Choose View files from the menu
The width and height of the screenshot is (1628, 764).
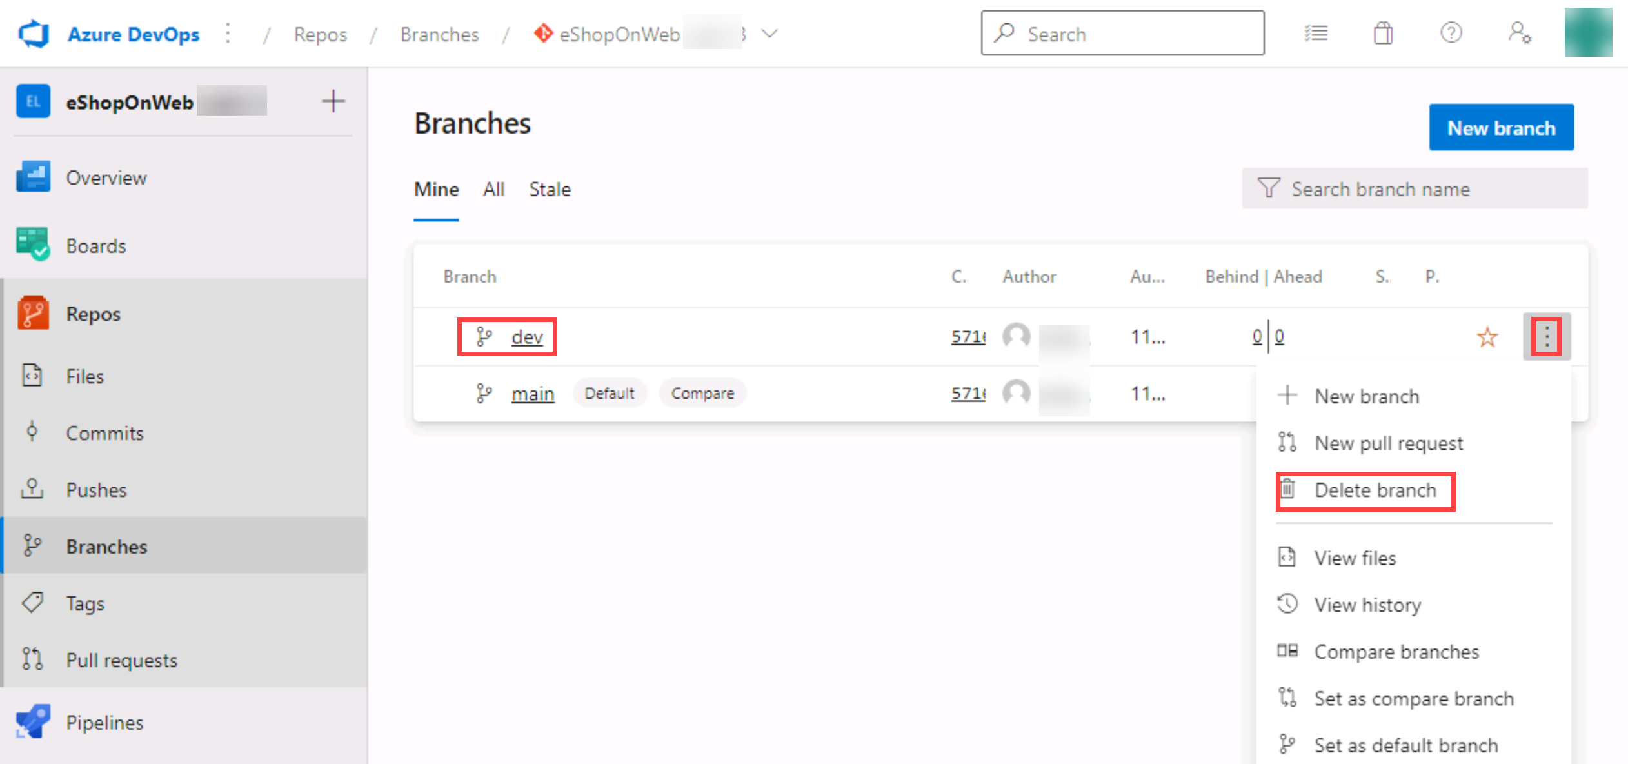[x=1414, y=558]
